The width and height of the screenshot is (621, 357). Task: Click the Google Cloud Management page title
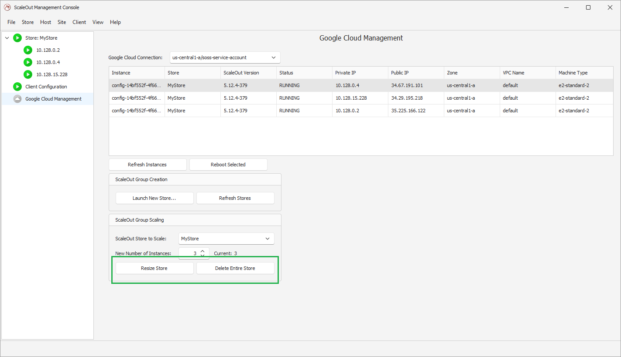[361, 38]
